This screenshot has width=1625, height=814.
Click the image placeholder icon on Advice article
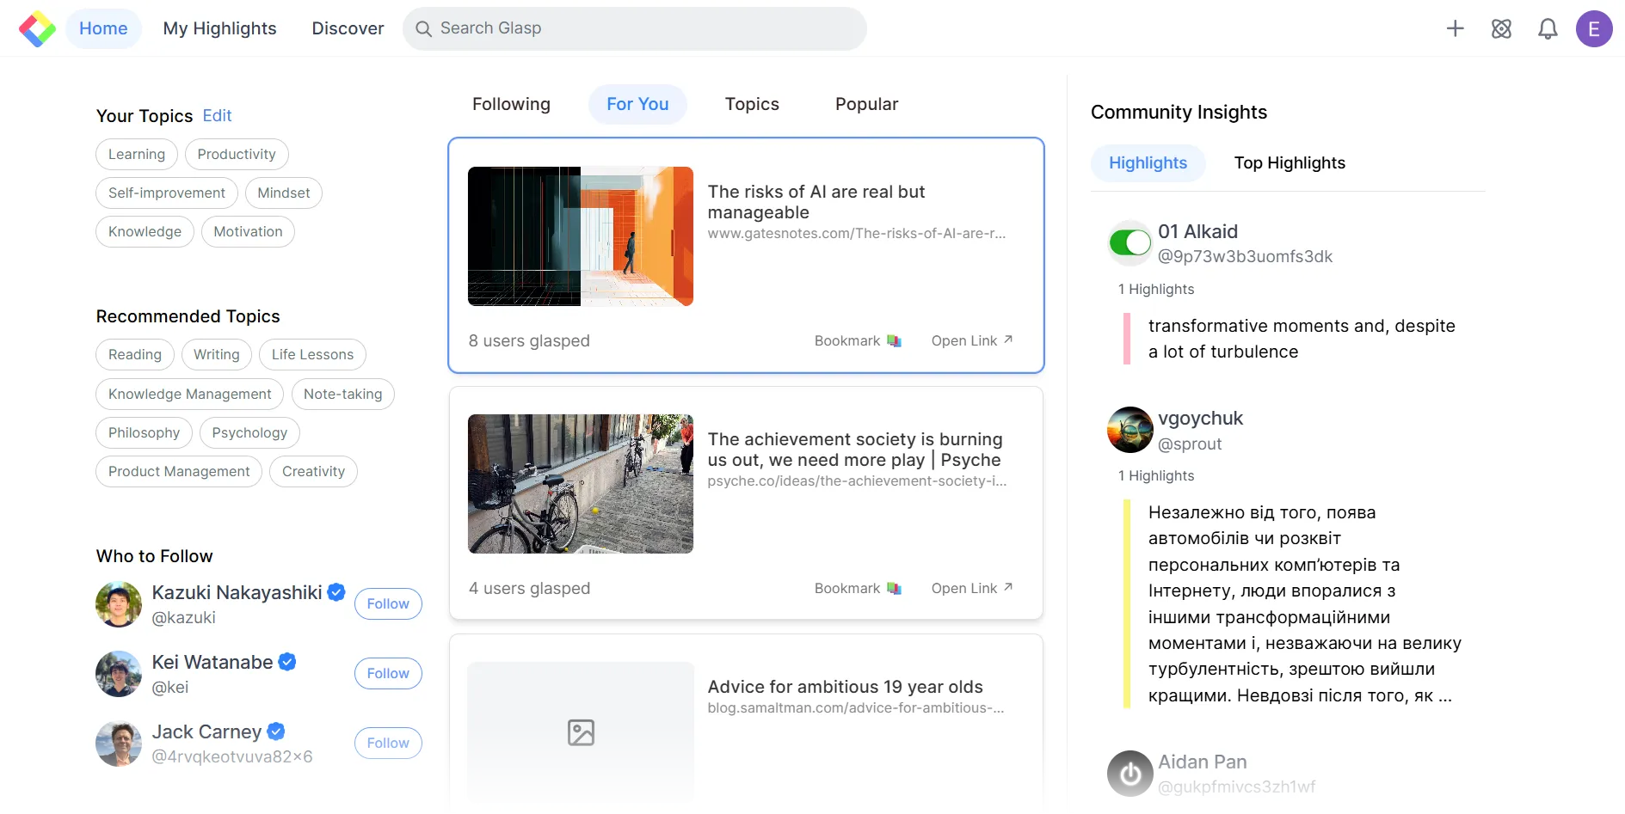coord(580,732)
